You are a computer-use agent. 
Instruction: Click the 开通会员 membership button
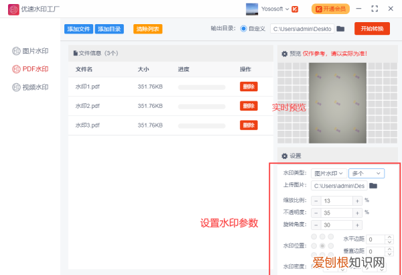330,9
